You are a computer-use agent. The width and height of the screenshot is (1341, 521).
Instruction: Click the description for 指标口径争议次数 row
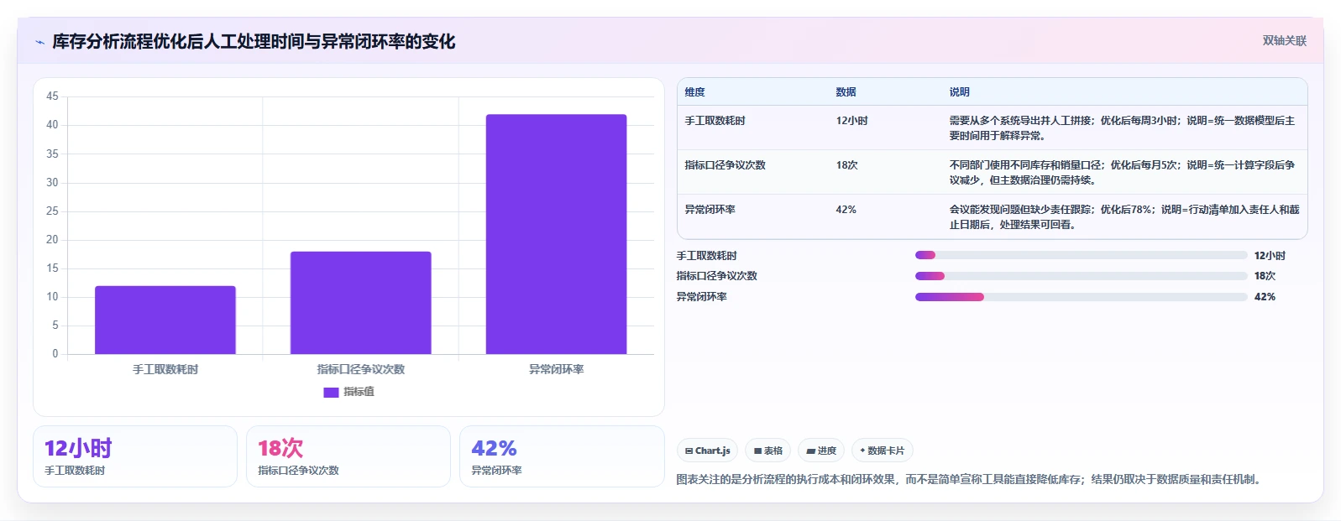tap(1123, 173)
